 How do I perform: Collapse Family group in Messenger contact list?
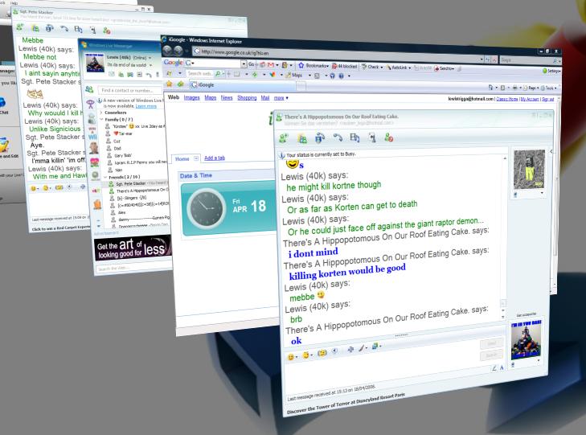[101, 119]
